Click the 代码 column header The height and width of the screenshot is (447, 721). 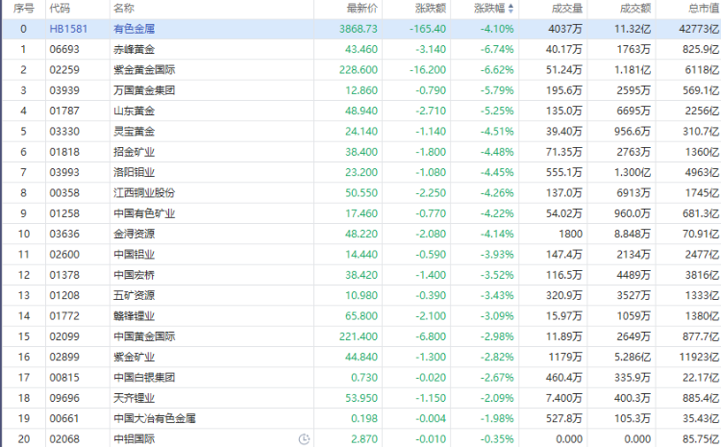[x=60, y=9]
